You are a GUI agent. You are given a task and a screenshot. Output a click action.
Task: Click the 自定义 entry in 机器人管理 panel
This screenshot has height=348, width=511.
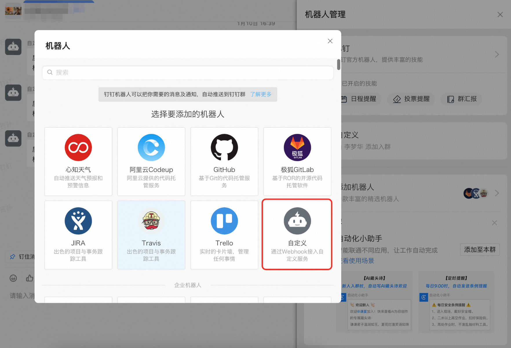pyautogui.click(x=406, y=141)
